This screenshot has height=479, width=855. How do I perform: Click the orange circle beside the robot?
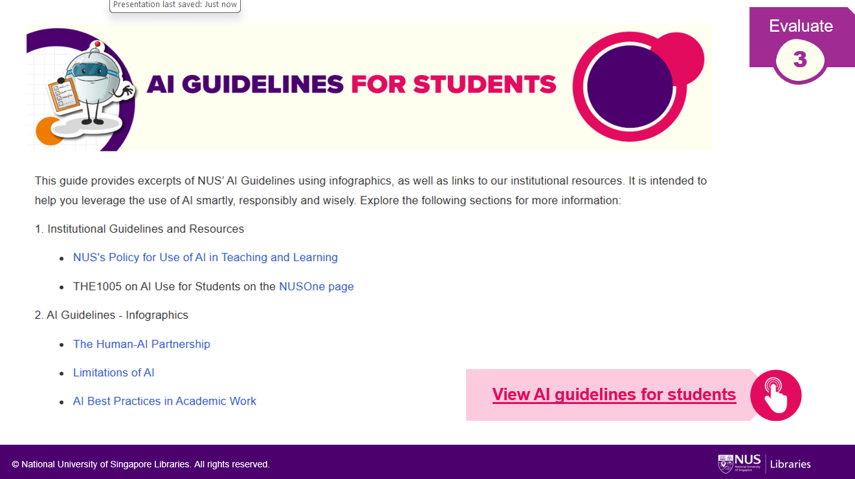coord(48,131)
